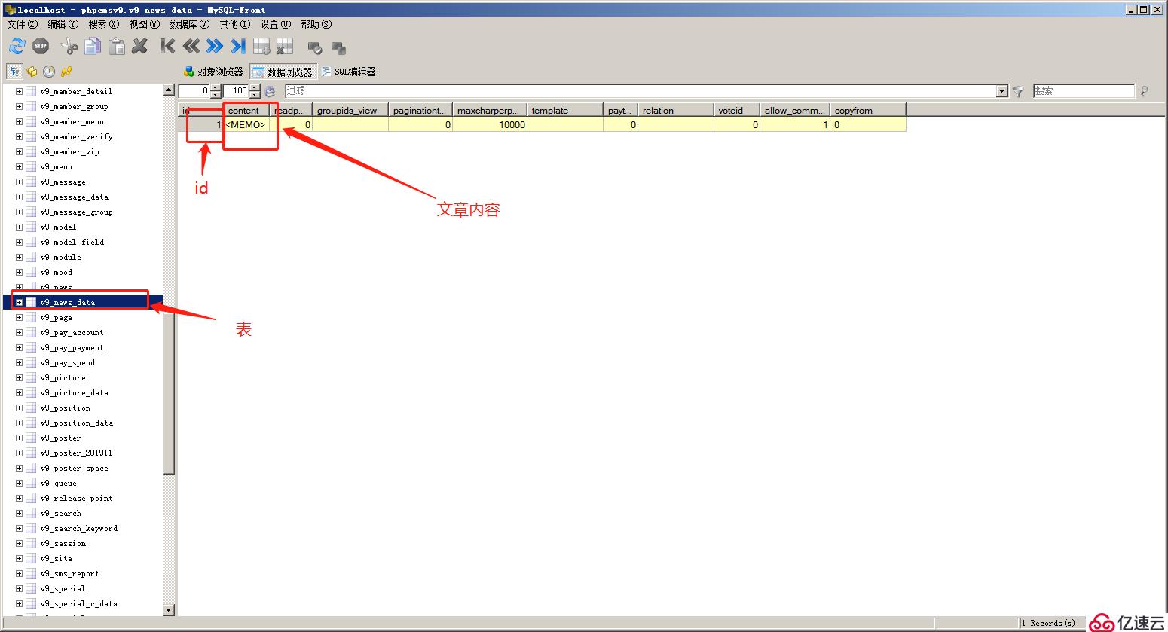The height and width of the screenshot is (632, 1168).
Task: Click the filter funnel icon
Action: click(x=1018, y=91)
